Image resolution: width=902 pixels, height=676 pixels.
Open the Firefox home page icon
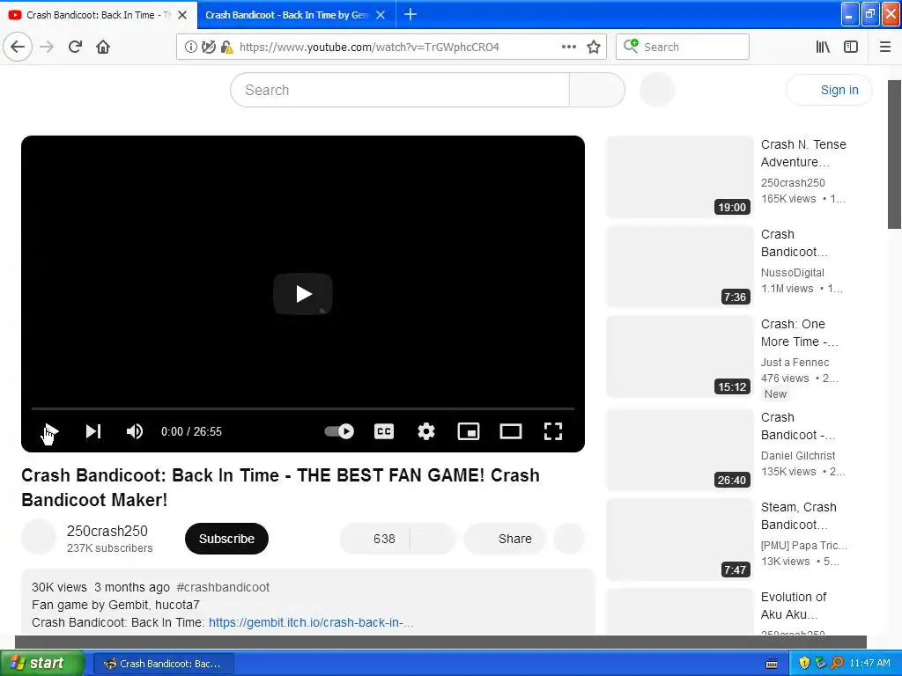coord(103,47)
